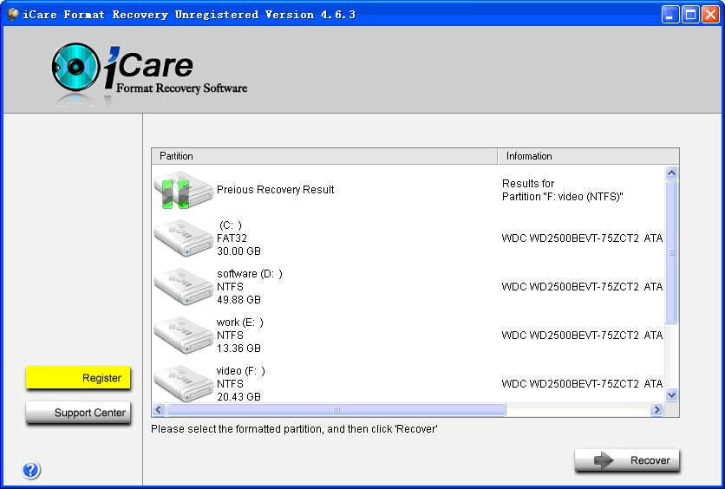725x489 pixels.
Task: Click the WDC disk info for C: row
Action: point(582,238)
